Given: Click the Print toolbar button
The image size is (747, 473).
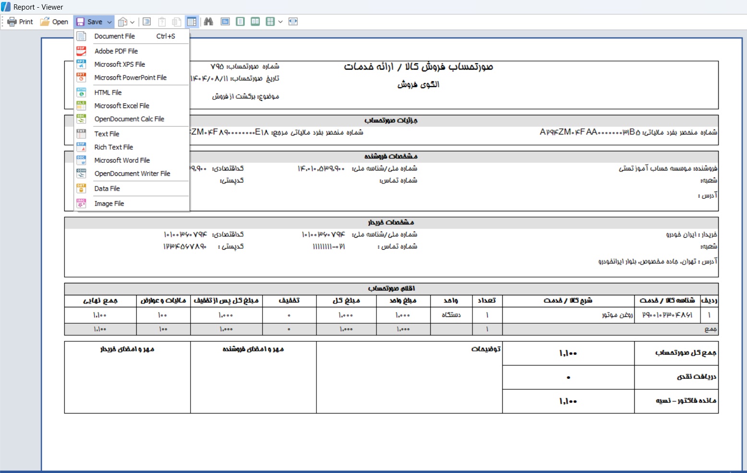Looking at the screenshot, I should 20,22.
